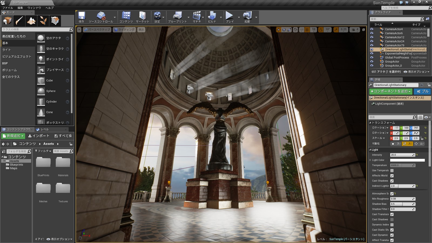Toggle the Atmosphere Sun Light checkbox
This screenshot has width=432, height=243.
point(392,194)
